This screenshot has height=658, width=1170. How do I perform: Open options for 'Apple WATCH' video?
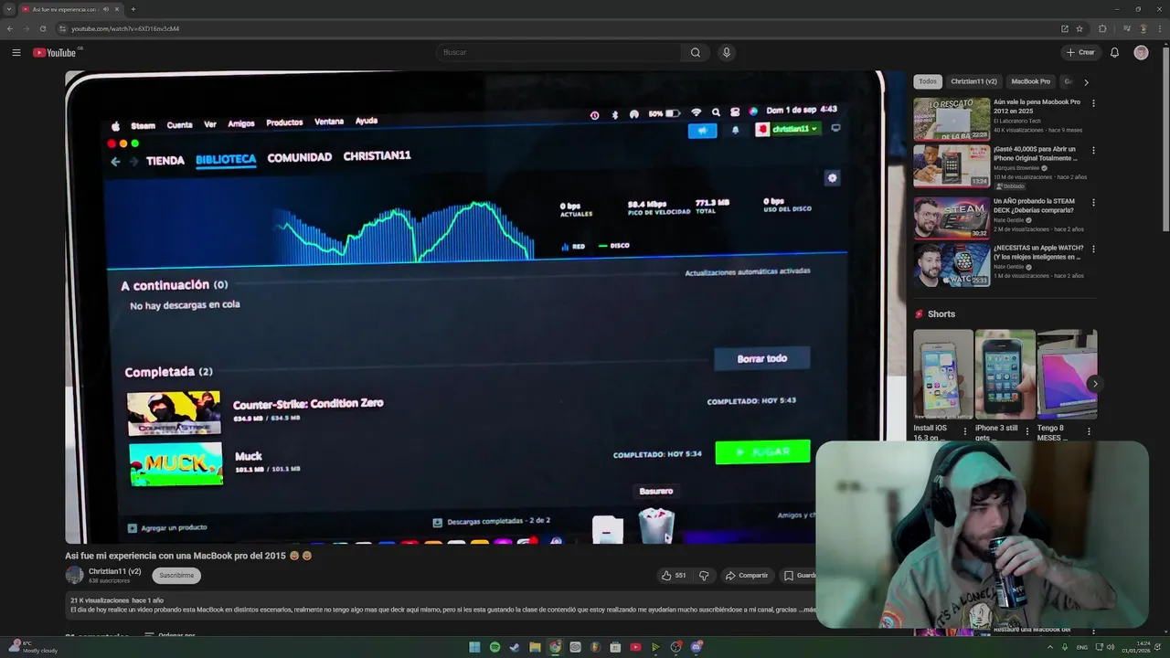1093,249
